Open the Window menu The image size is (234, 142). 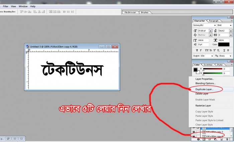point(23,6)
